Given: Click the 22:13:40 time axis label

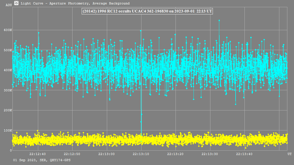Looking at the screenshot, I should pos(245,154).
